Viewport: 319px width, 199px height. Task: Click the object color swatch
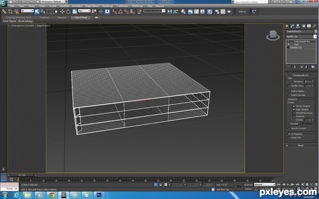pos(316,31)
